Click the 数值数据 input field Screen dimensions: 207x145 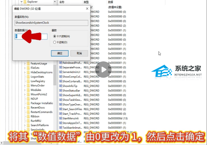31,36
